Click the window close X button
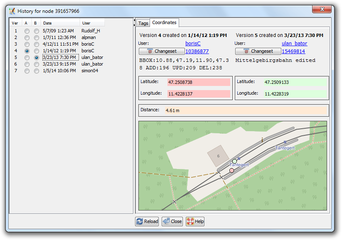The height and width of the screenshot is (240, 342). tap(322, 9)
